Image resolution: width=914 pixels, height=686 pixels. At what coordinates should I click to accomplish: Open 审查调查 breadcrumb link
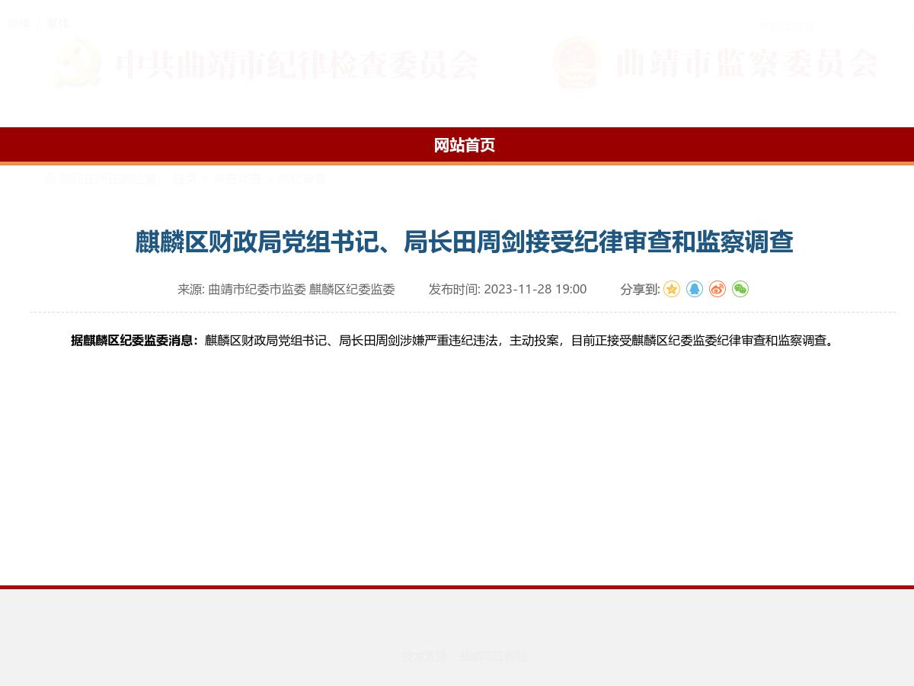237,178
